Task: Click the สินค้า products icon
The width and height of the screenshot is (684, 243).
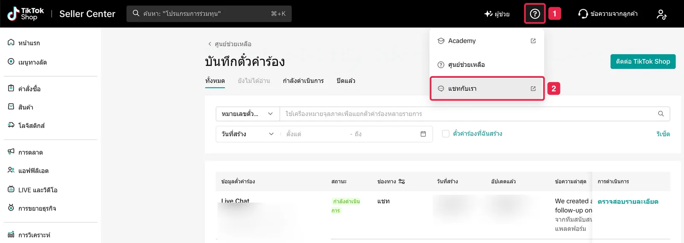Action: (x=11, y=107)
